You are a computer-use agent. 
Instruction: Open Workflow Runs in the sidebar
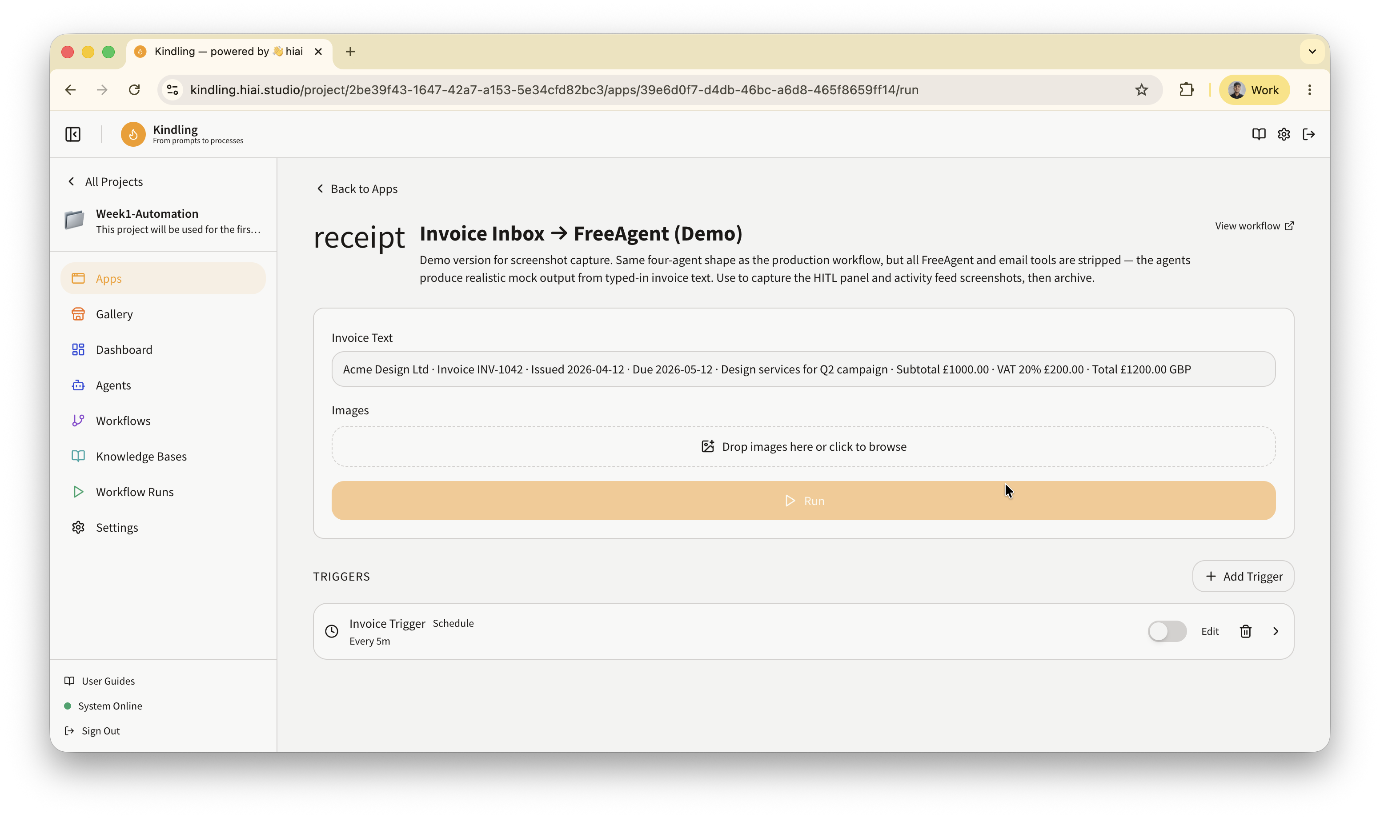[x=163, y=492]
